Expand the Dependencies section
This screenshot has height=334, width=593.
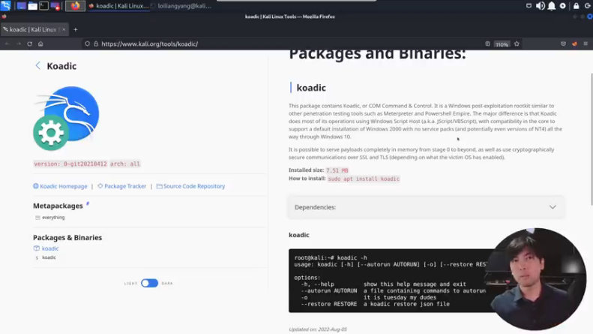point(427,207)
